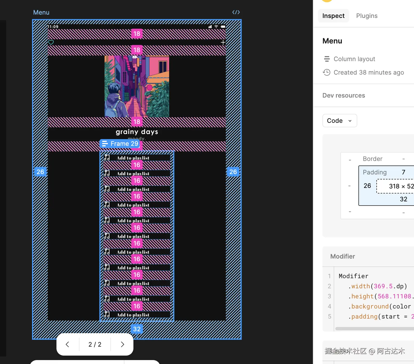
Task: Click the left padding value 26 in box model
Action: pyautogui.click(x=367, y=186)
